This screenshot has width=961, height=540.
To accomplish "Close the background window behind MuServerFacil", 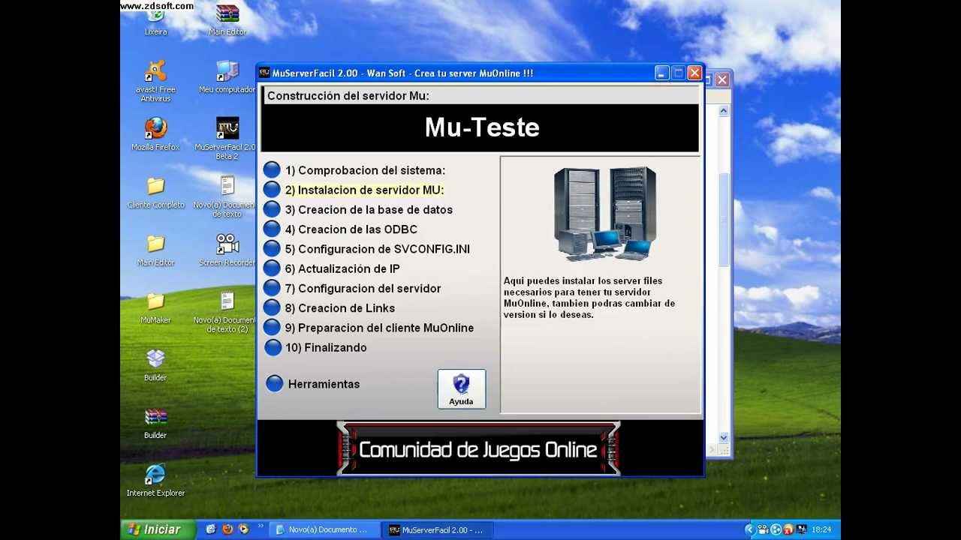I will pos(722,79).
